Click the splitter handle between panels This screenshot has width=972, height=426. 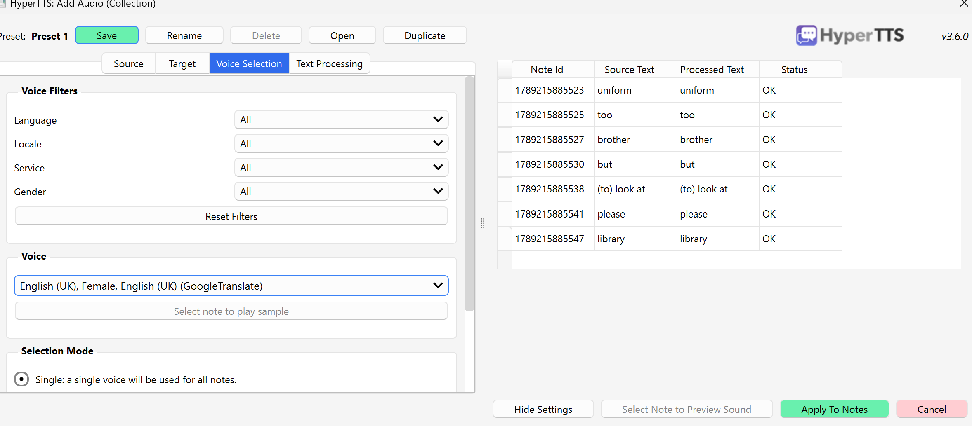click(483, 223)
